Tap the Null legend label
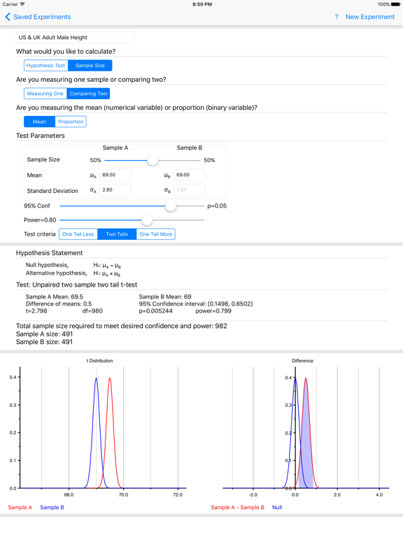This screenshot has height=537, width=403. pos(277,508)
